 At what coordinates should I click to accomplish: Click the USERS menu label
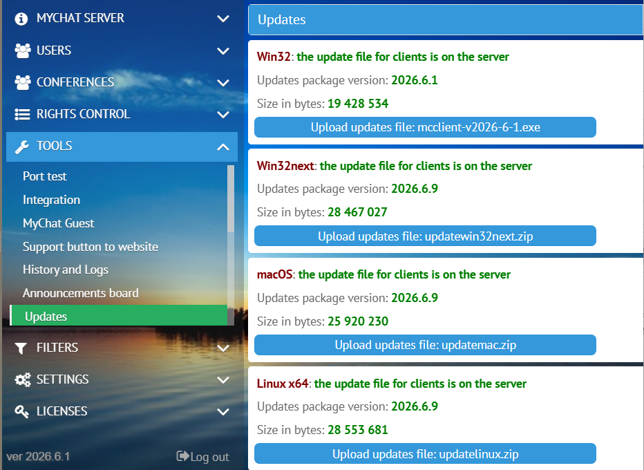(54, 50)
